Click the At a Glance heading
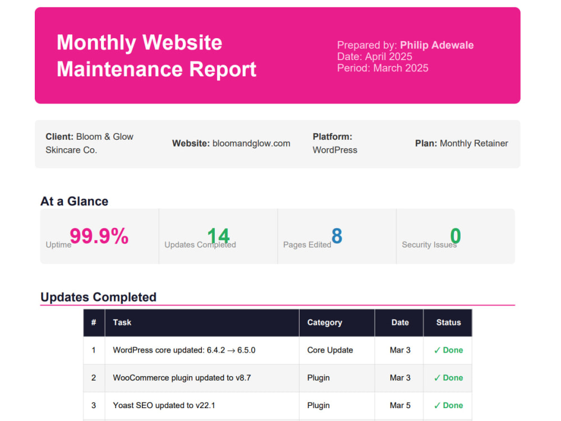 (x=74, y=201)
